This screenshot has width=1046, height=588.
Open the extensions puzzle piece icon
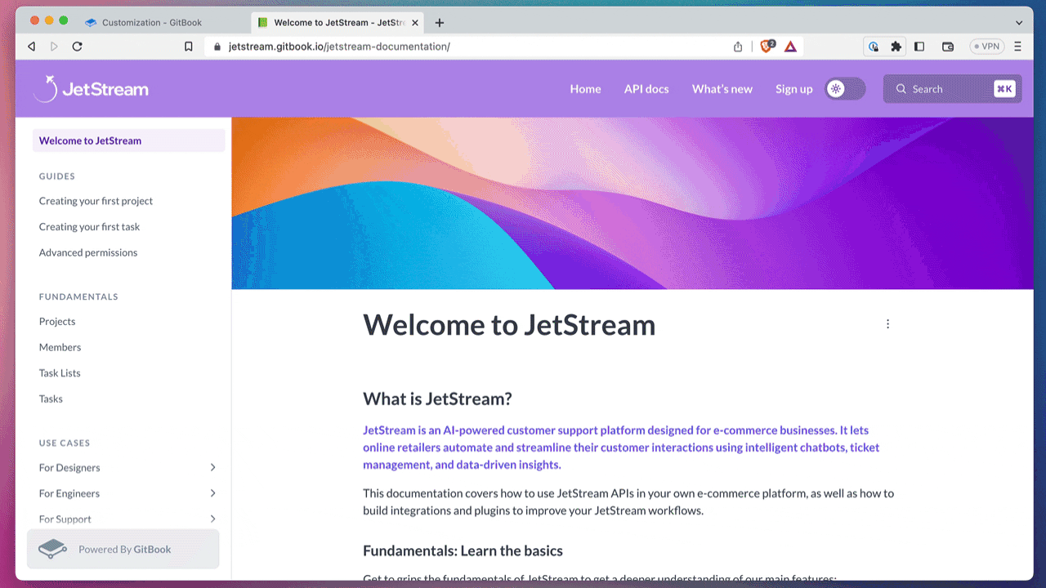896,47
